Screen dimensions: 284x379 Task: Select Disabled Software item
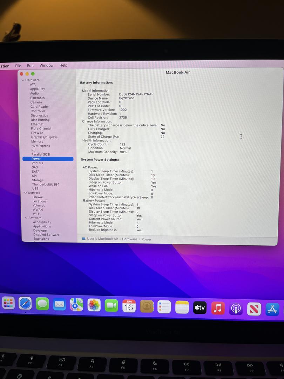(46, 234)
